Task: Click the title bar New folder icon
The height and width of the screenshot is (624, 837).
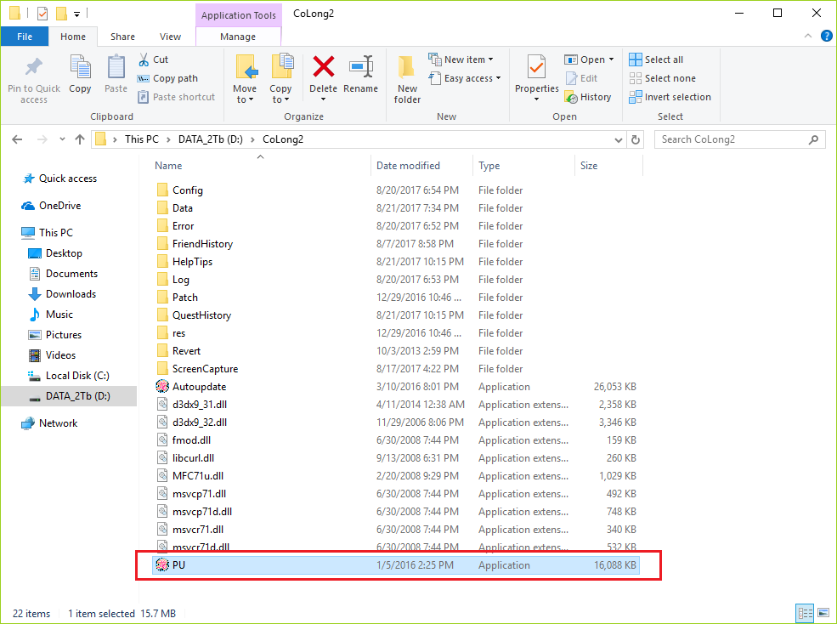Action: [61, 14]
